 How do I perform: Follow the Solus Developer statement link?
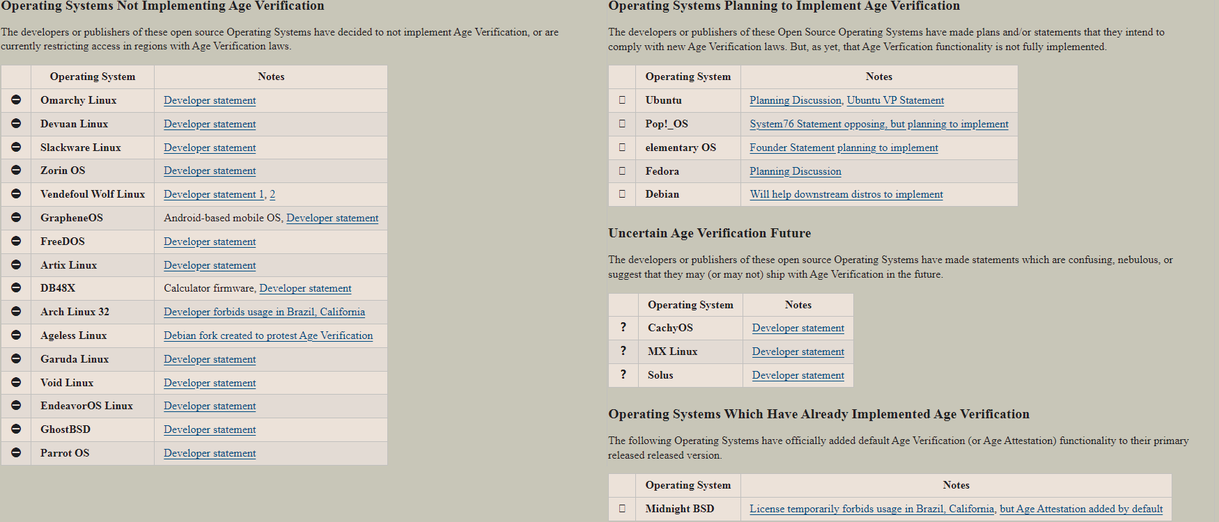[798, 375]
